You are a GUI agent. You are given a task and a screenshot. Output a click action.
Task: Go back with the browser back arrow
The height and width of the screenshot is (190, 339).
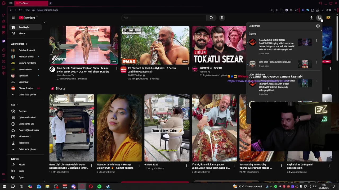click(x=11, y=10)
